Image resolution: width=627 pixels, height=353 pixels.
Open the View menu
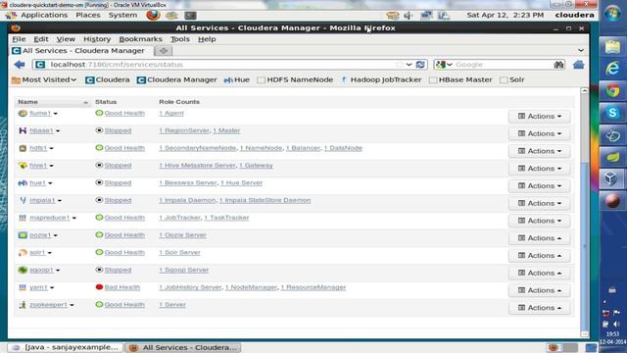coord(66,39)
